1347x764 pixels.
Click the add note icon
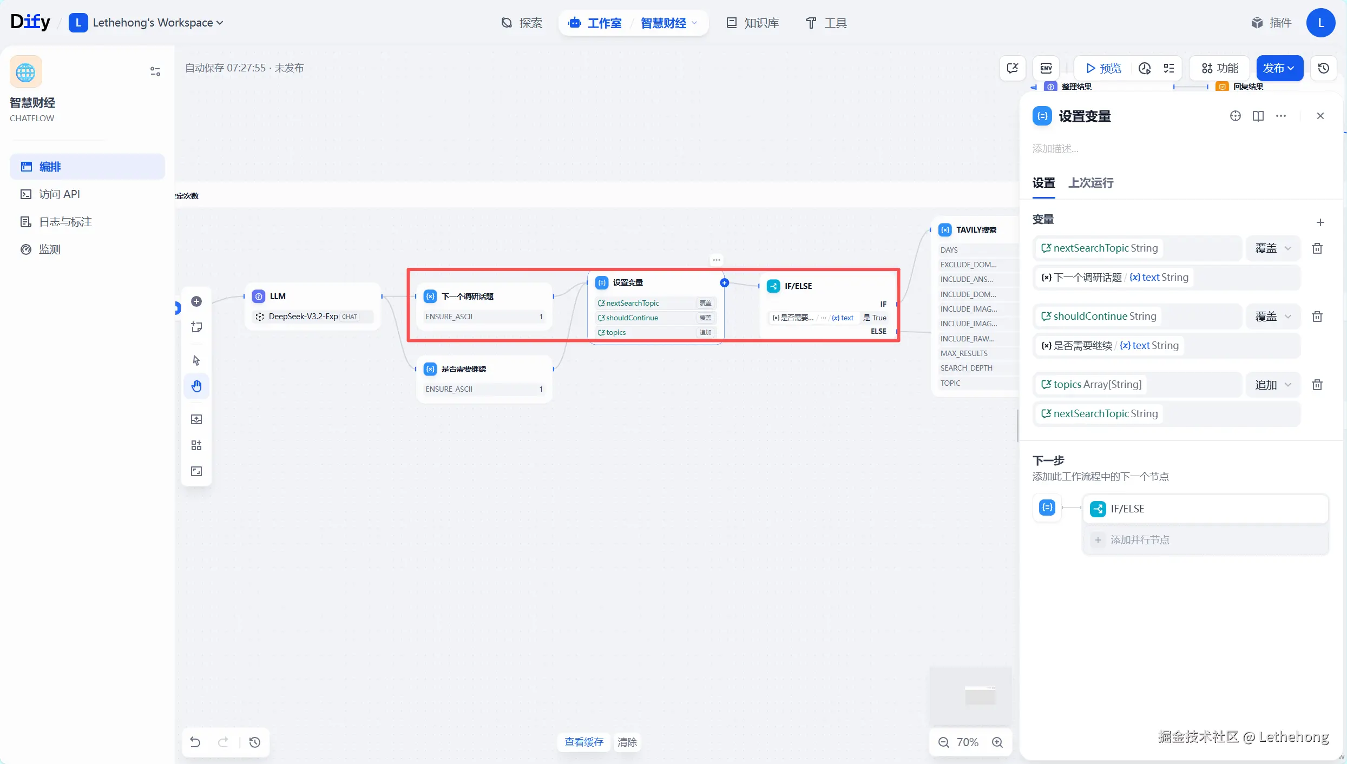coord(196,327)
